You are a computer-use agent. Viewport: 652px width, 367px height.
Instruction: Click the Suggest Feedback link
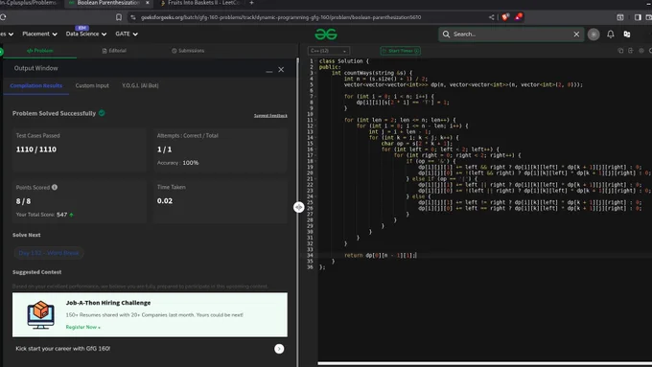[270, 116]
